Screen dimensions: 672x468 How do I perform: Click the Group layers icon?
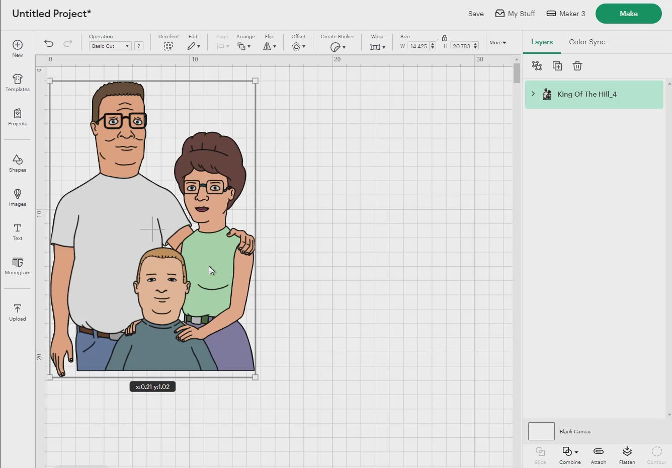click(537, 66)
